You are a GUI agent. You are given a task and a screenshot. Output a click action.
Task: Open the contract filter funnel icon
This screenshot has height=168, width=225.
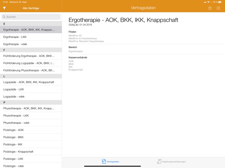point(4,8)
